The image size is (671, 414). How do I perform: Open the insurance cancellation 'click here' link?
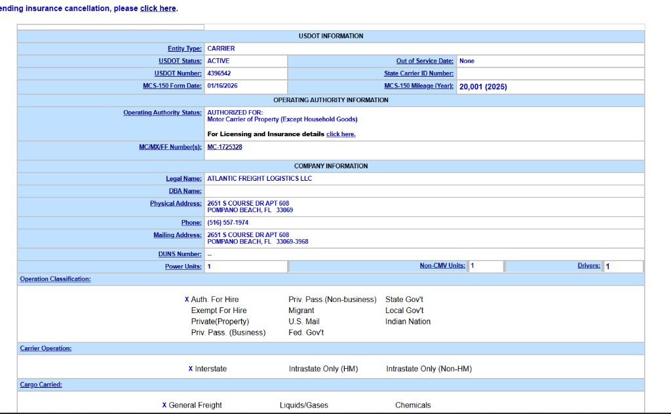click(158, 8)
